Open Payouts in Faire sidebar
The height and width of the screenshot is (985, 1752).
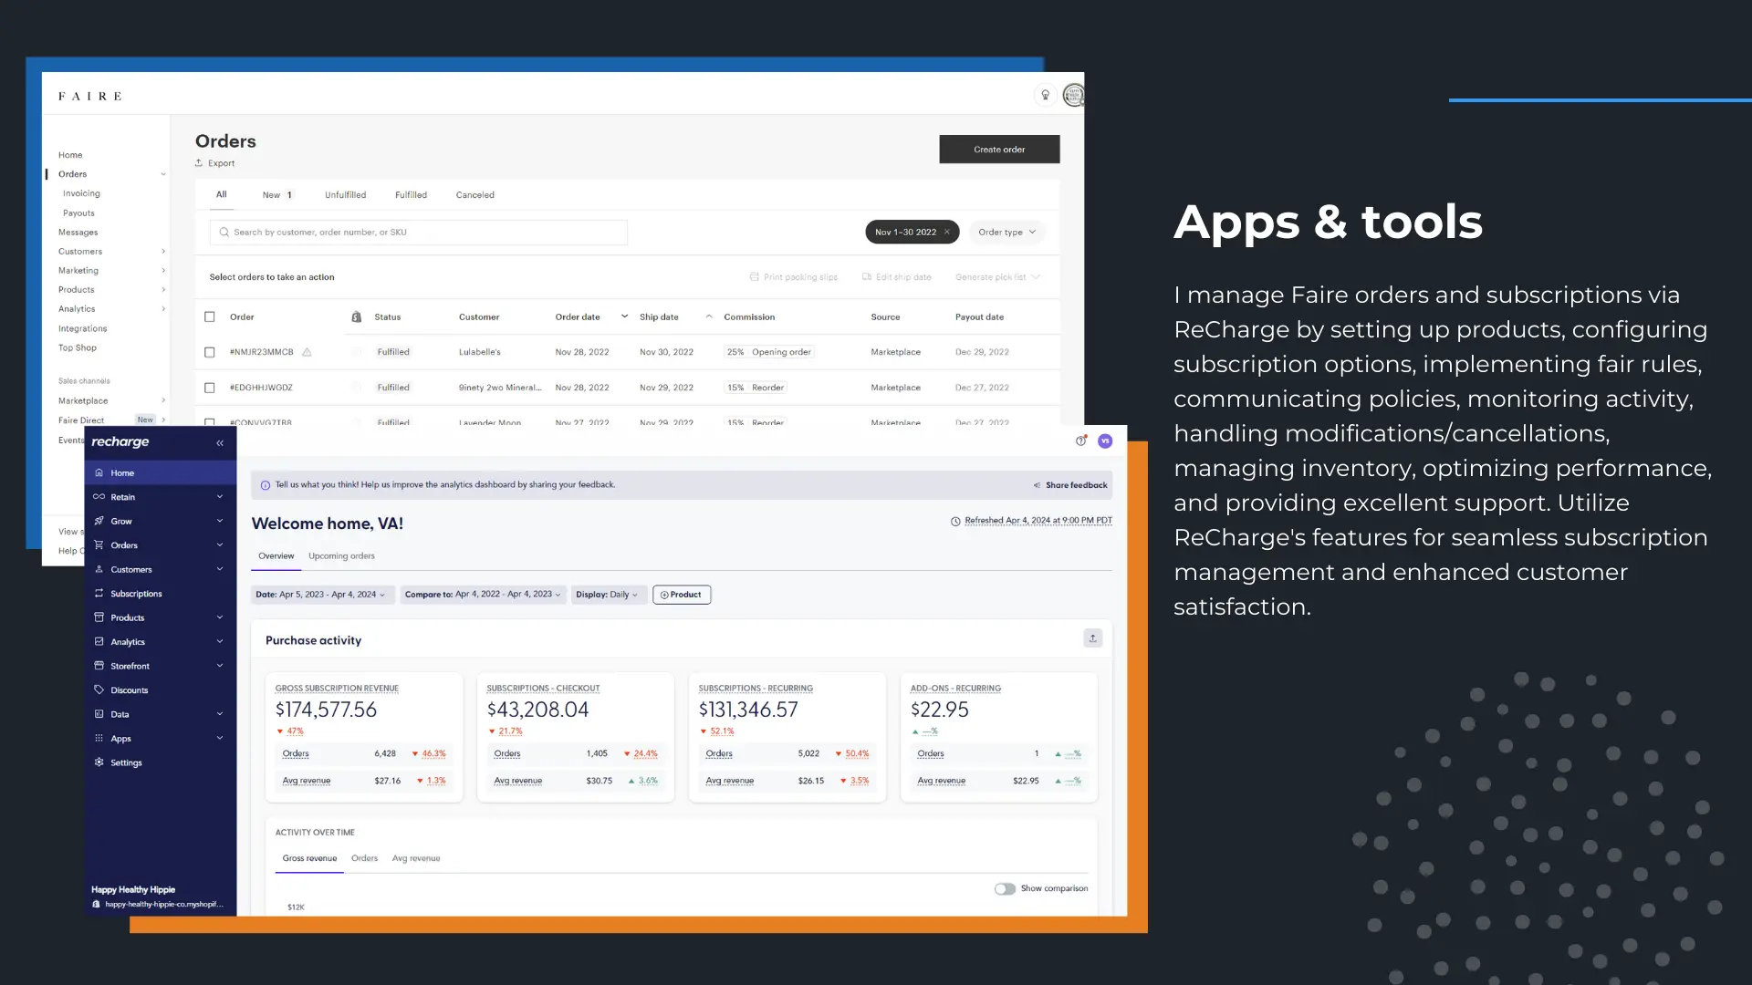click(x=78, y=213)
